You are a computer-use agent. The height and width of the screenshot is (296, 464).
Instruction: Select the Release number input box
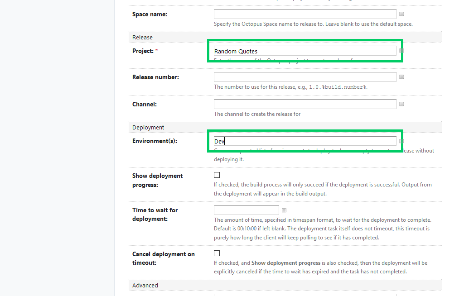[x=305, y=77]
